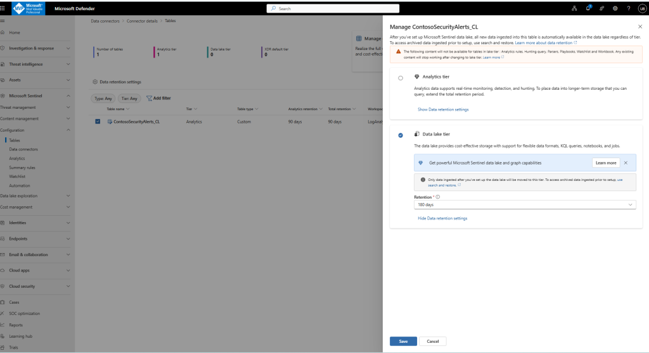Click the Learn more button
The width and height of the screenshot is (649, 353).
(x=606, y=163)
